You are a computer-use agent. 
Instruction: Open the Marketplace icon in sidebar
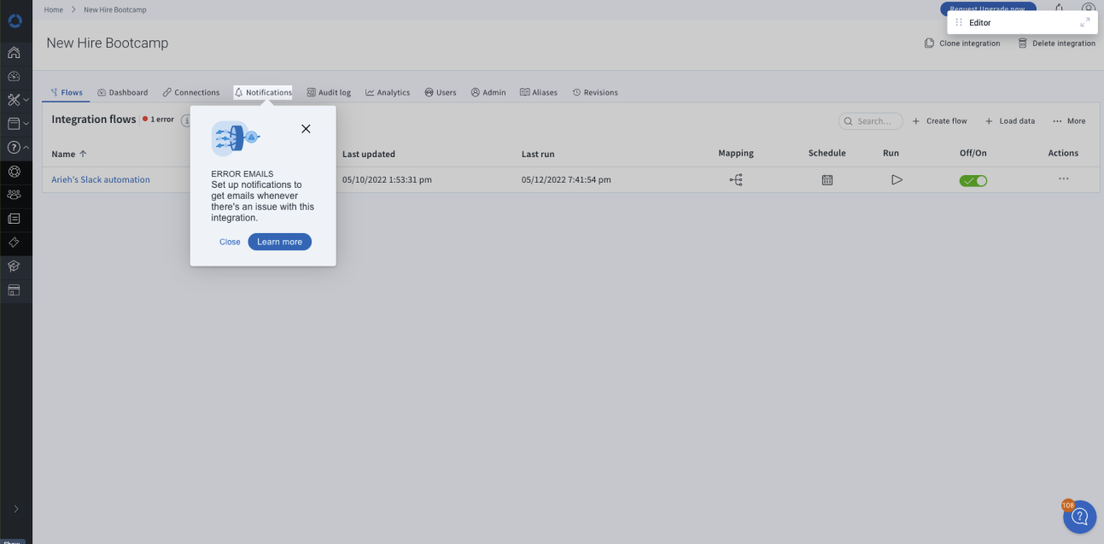pyautogui.click(x=14, y=290)
